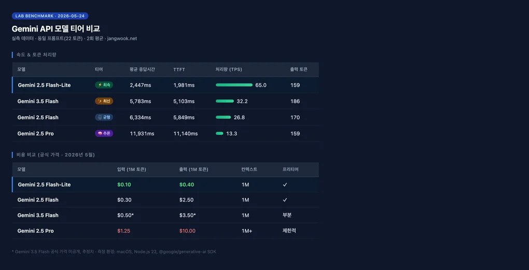Select the 속도 & 토큰 처리량 section heading
The image size is (529, 270).
[x=36, y=54]
